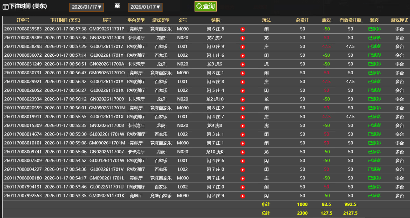Click play icon in round GL0022611701Y row
Viewport: 410px width, 218px height.
(243, 55)
